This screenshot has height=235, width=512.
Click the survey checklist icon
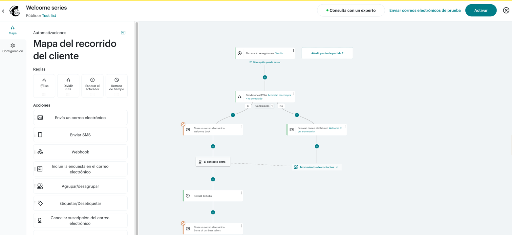[x=40, y=169]
